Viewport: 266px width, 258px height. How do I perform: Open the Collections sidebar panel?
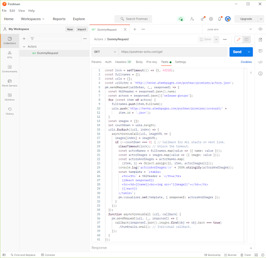9,40
